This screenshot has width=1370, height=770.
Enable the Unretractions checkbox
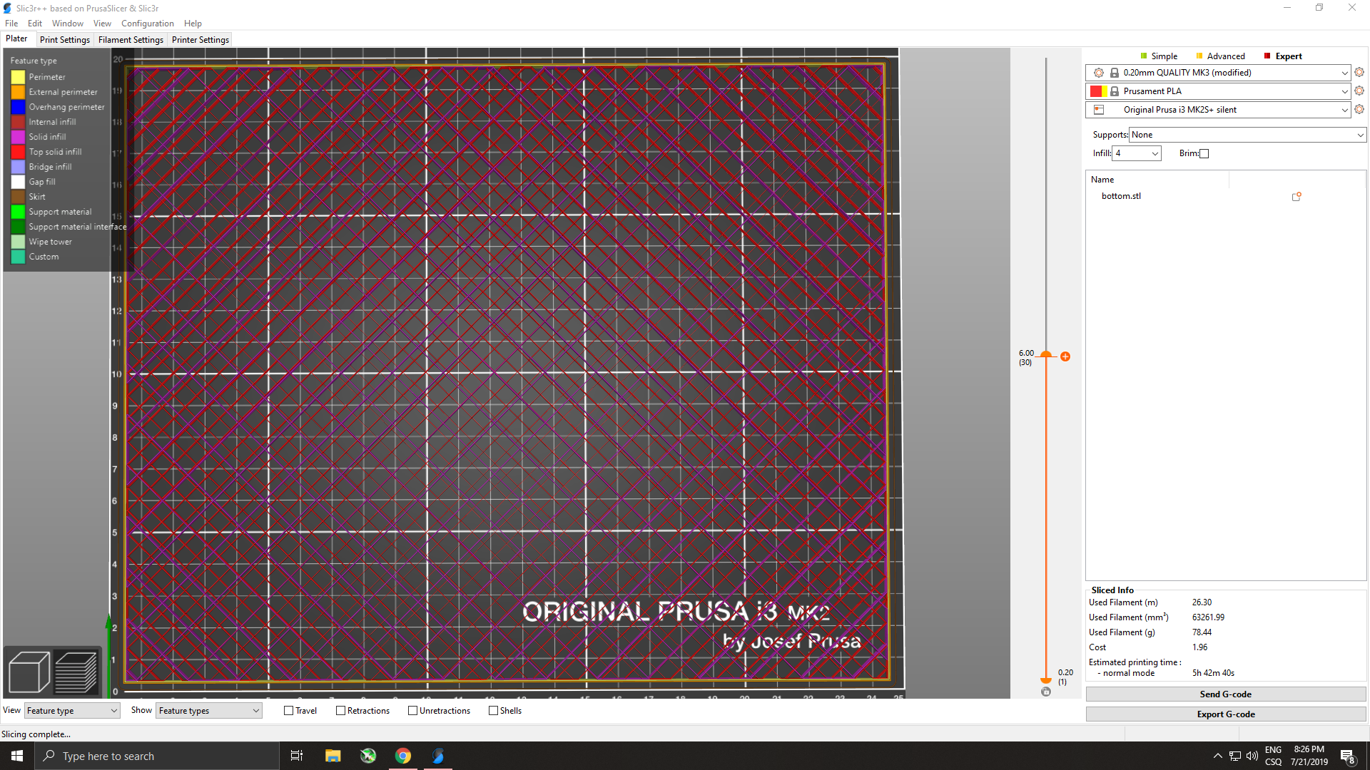pyautogui.click(x=413, y=711)
